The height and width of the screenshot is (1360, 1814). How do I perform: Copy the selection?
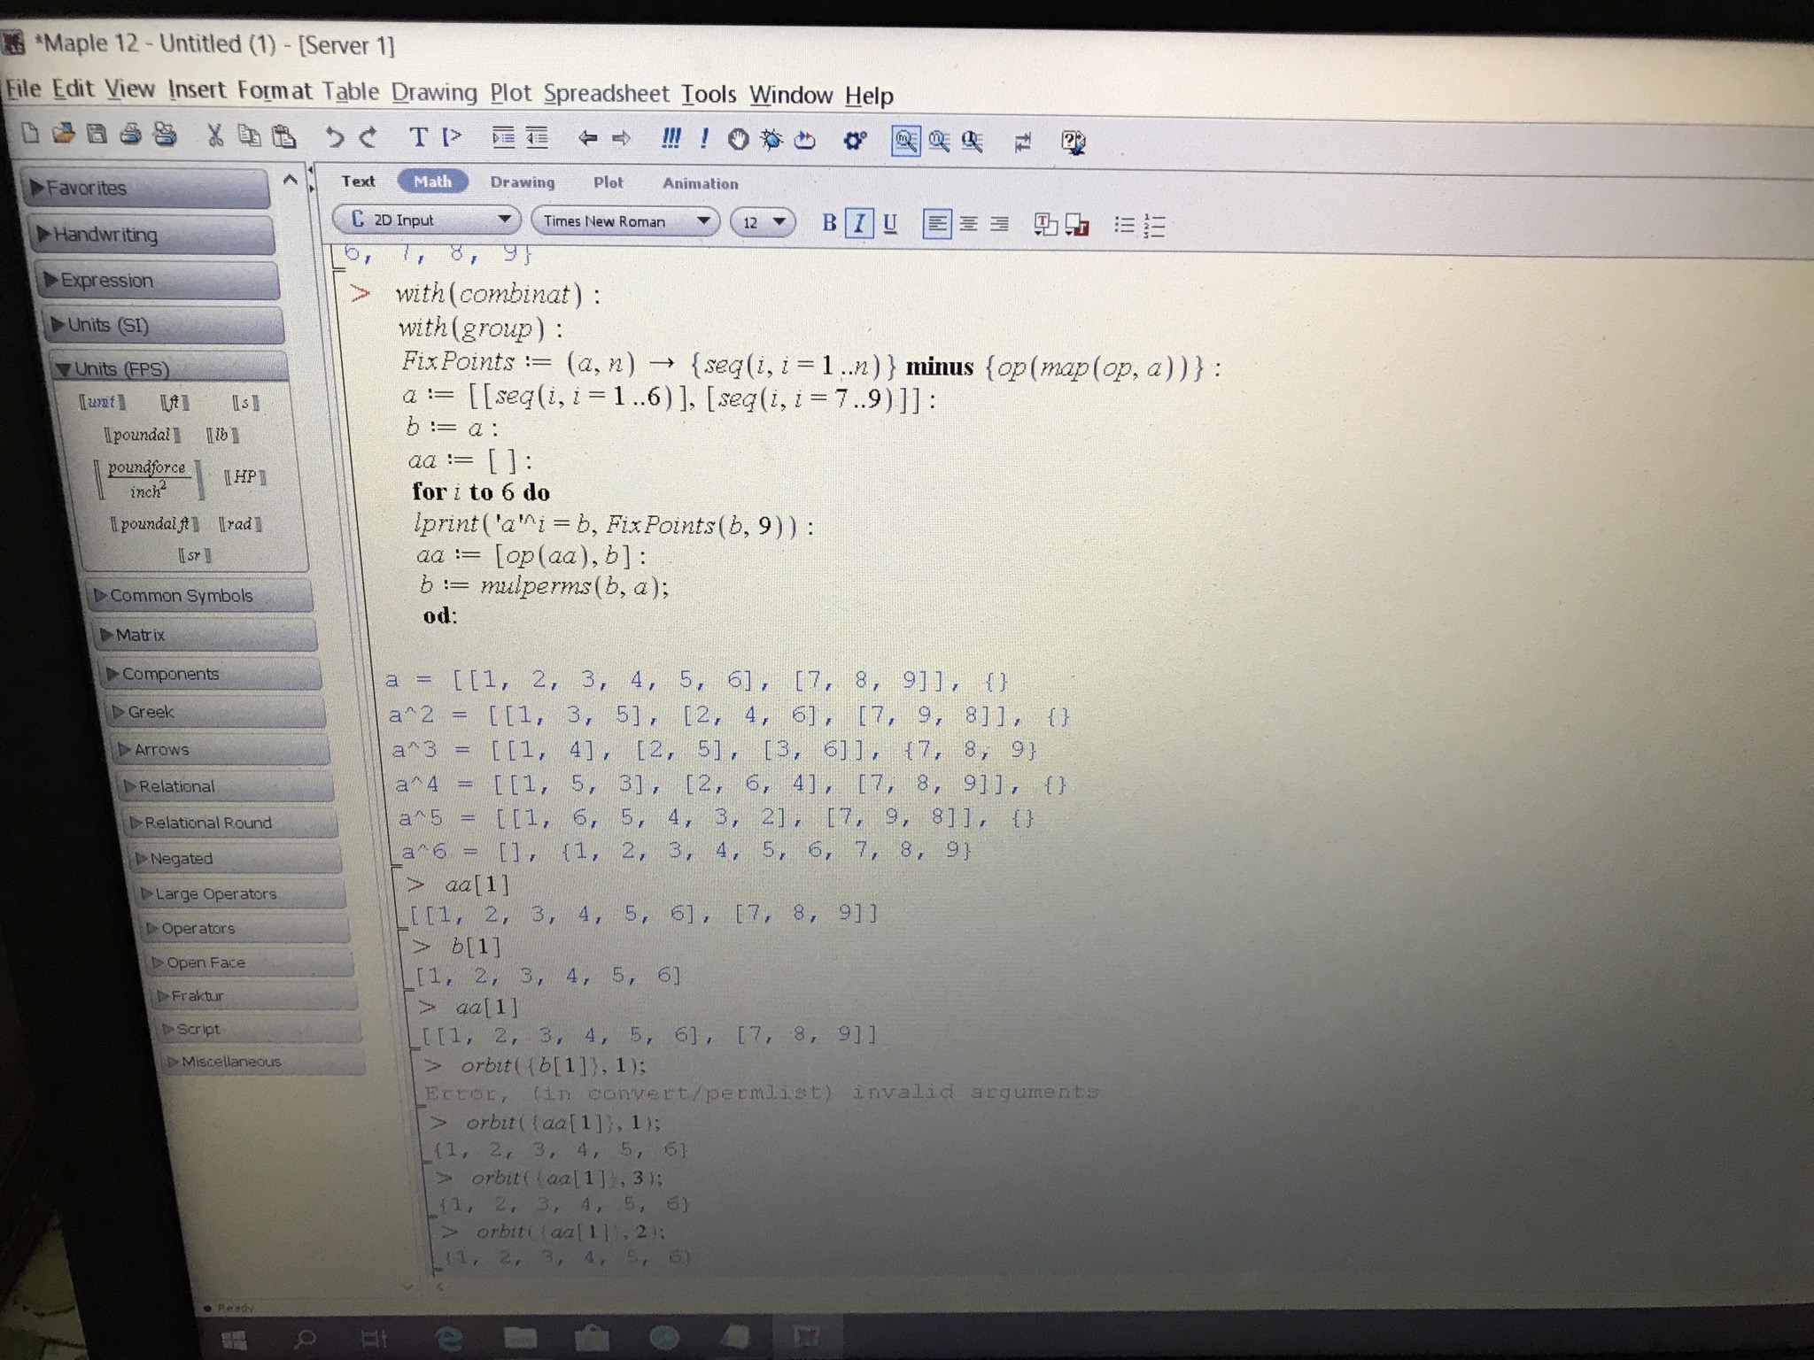[250, 135]
